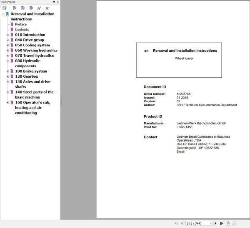Viewport: 250px width, 228px height.
Task: Select the 010 Introduction bookmark
Action: click(x=30, y=35)
